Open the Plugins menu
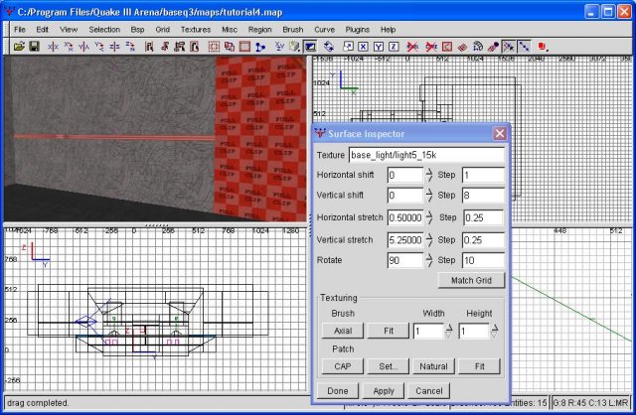The width and height of the screenshot is (636, 415). (358, 30)
